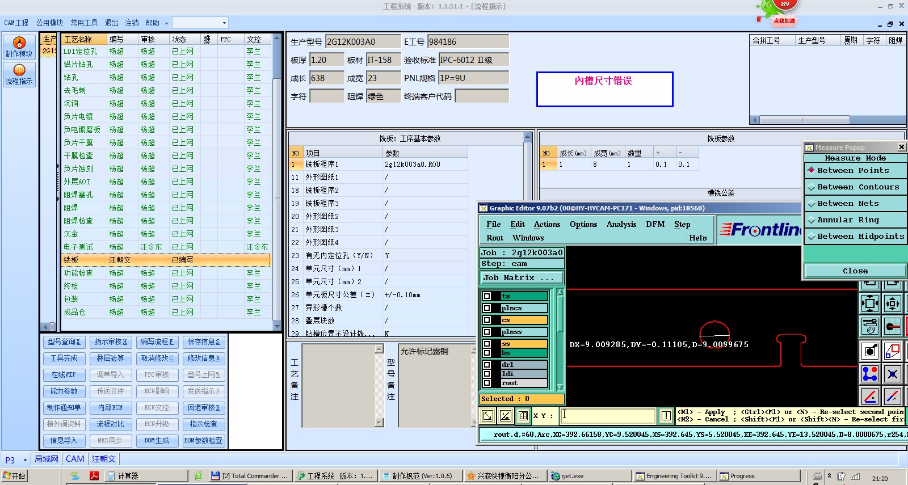
Task: Click the layer list scroll-up arrow
Action: pyautogui.click(x=560, y=292)
